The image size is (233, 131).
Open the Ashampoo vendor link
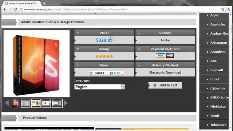pyautogui.click(x=218, y=43)
